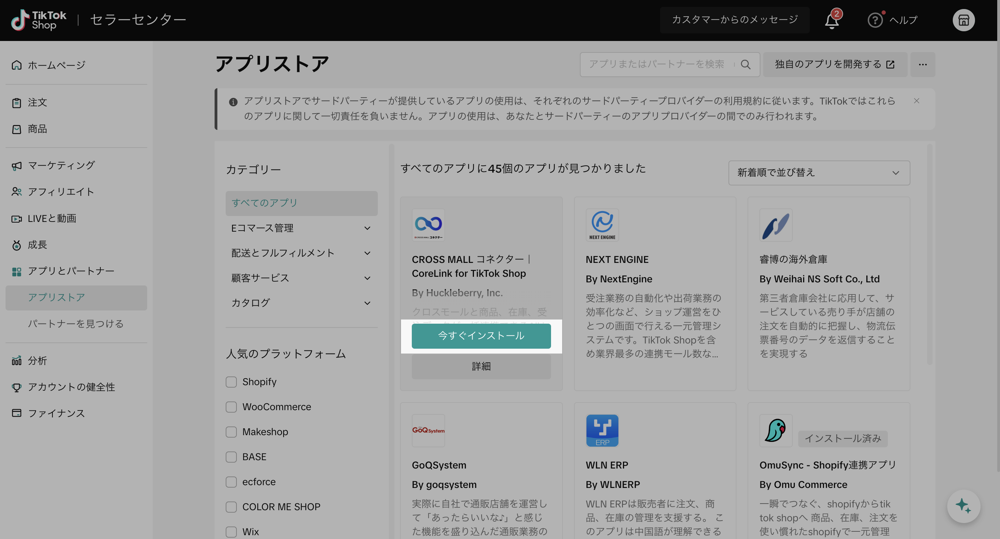Screen dimensions: 1000x539
Task: Expand the Eコマース管理 category
Action: coord(301,228)
